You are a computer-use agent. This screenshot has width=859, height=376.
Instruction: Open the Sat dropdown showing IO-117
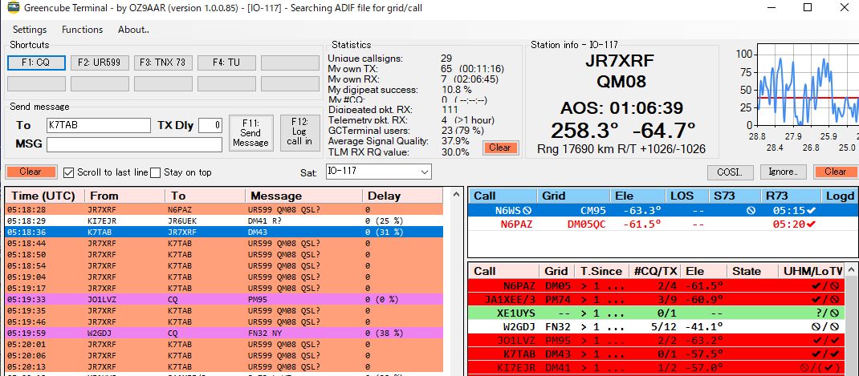[x=379, y=172]
